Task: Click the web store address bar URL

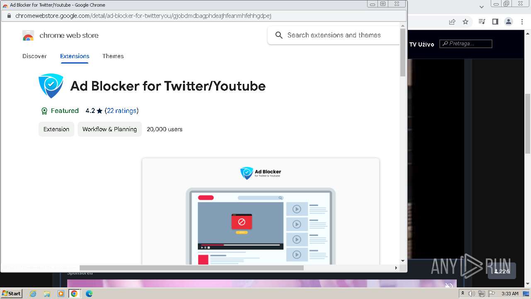Action: tap(143, 16)
